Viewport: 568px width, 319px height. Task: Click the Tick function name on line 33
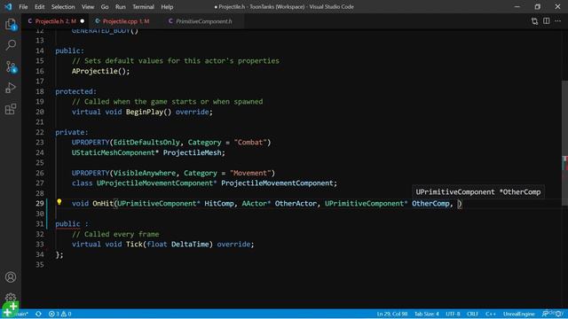[x=134, y=245]
